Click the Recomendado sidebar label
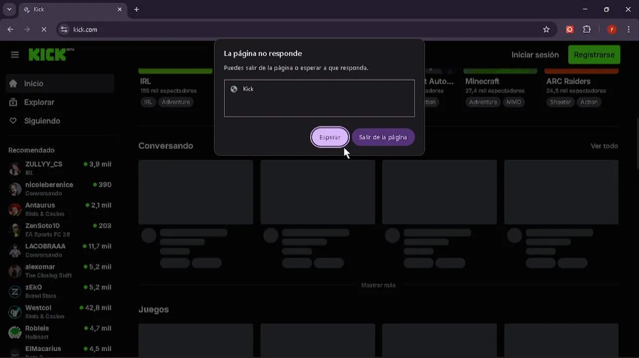639x358 pixels. [31, 150]
